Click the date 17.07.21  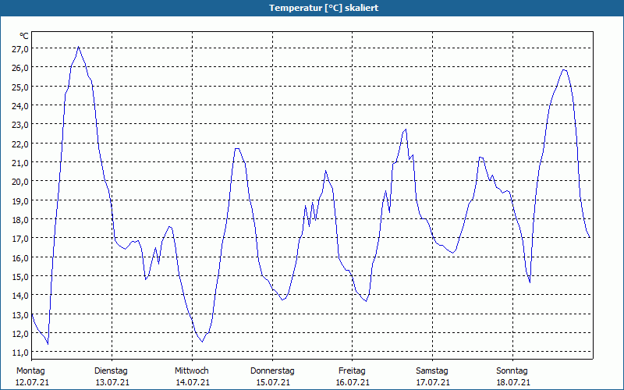coord(434,383)
